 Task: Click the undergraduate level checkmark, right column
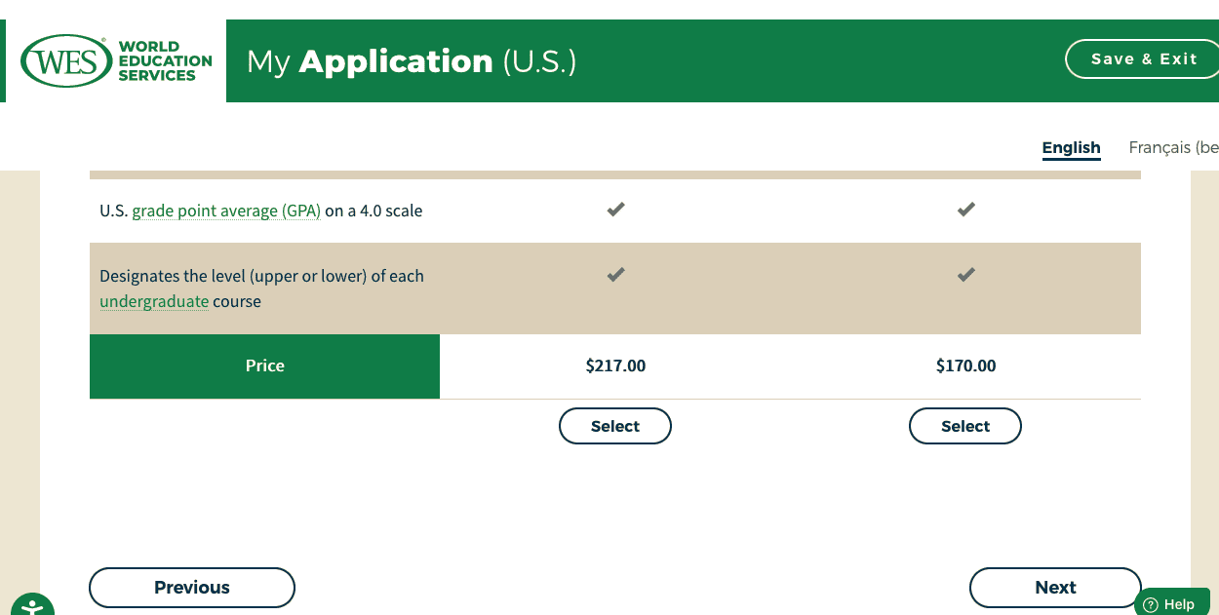(965, 274)
